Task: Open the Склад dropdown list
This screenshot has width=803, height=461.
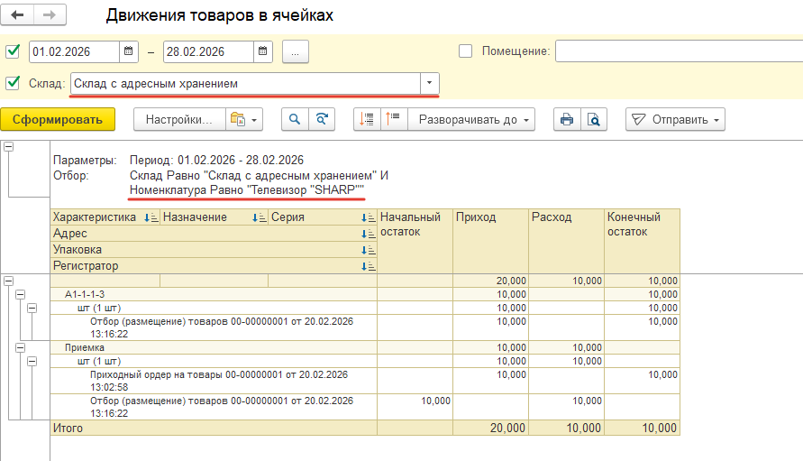Action: point(429,84)
